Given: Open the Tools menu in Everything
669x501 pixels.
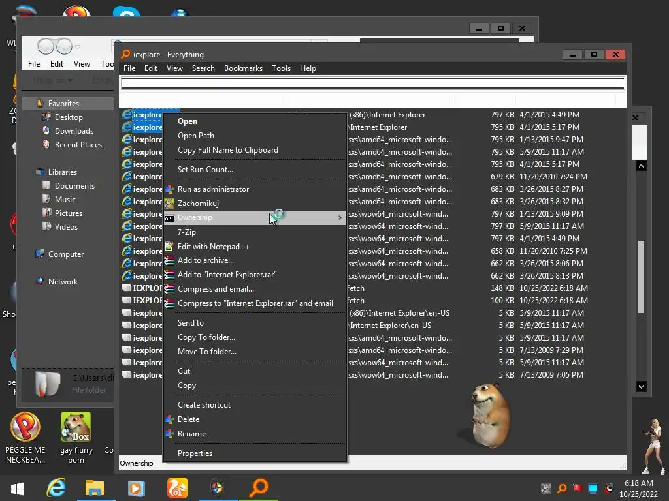Looking at the screenshot, I should [281, 68].
